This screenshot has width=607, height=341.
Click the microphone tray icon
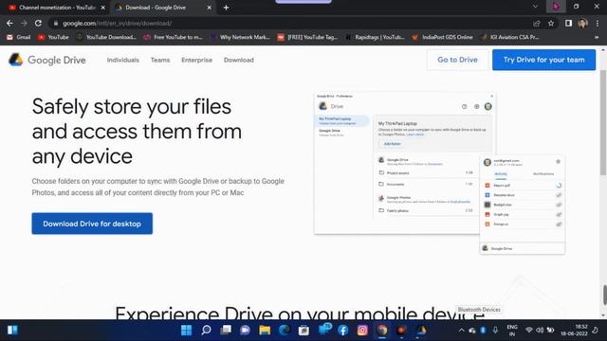(495, 331)
